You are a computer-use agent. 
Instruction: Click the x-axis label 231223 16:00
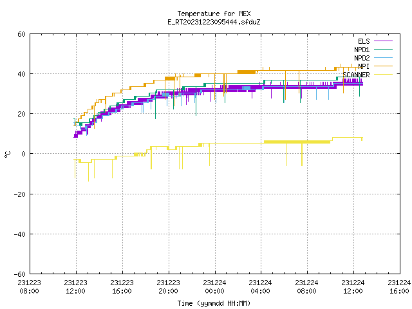tap(122, 287)
